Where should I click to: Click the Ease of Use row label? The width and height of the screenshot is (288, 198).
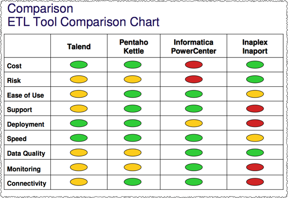25,95
